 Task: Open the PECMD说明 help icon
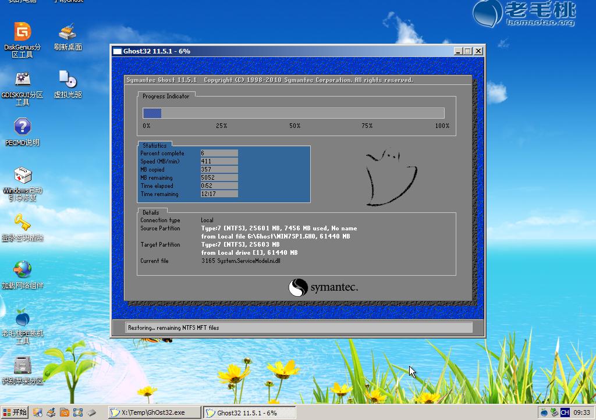(x=22, y=127)
